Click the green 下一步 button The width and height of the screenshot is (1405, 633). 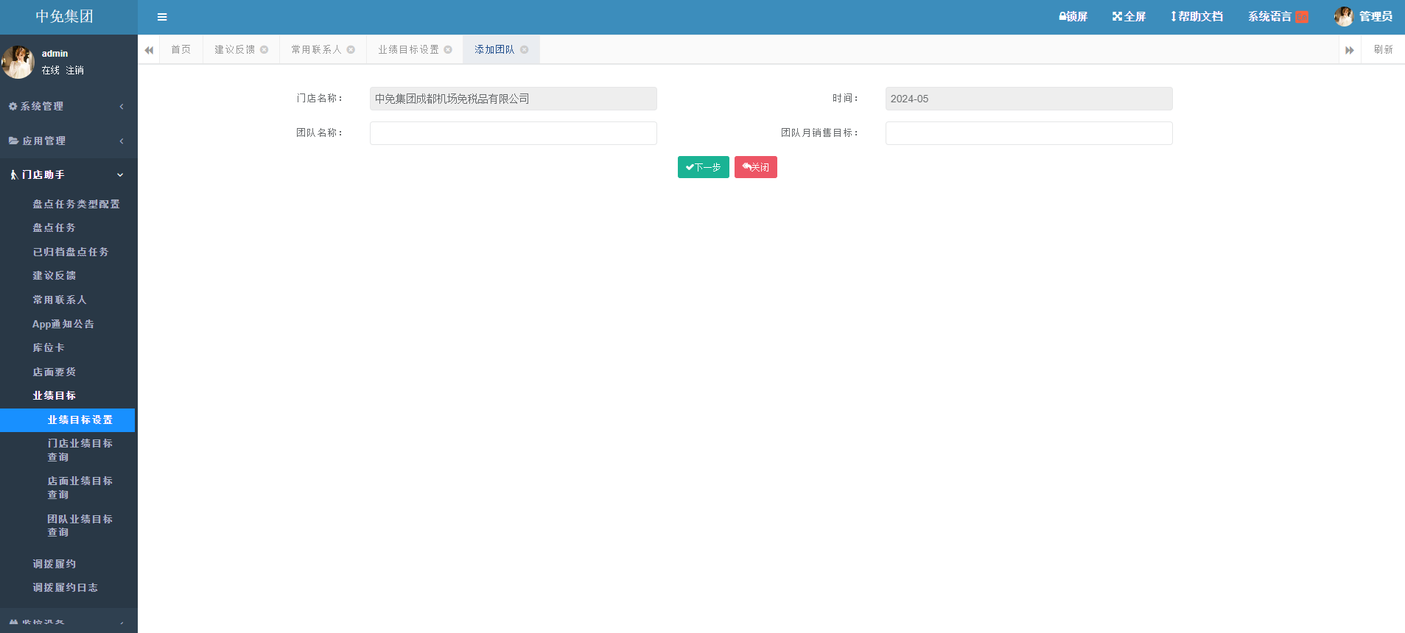coord(703,167)
